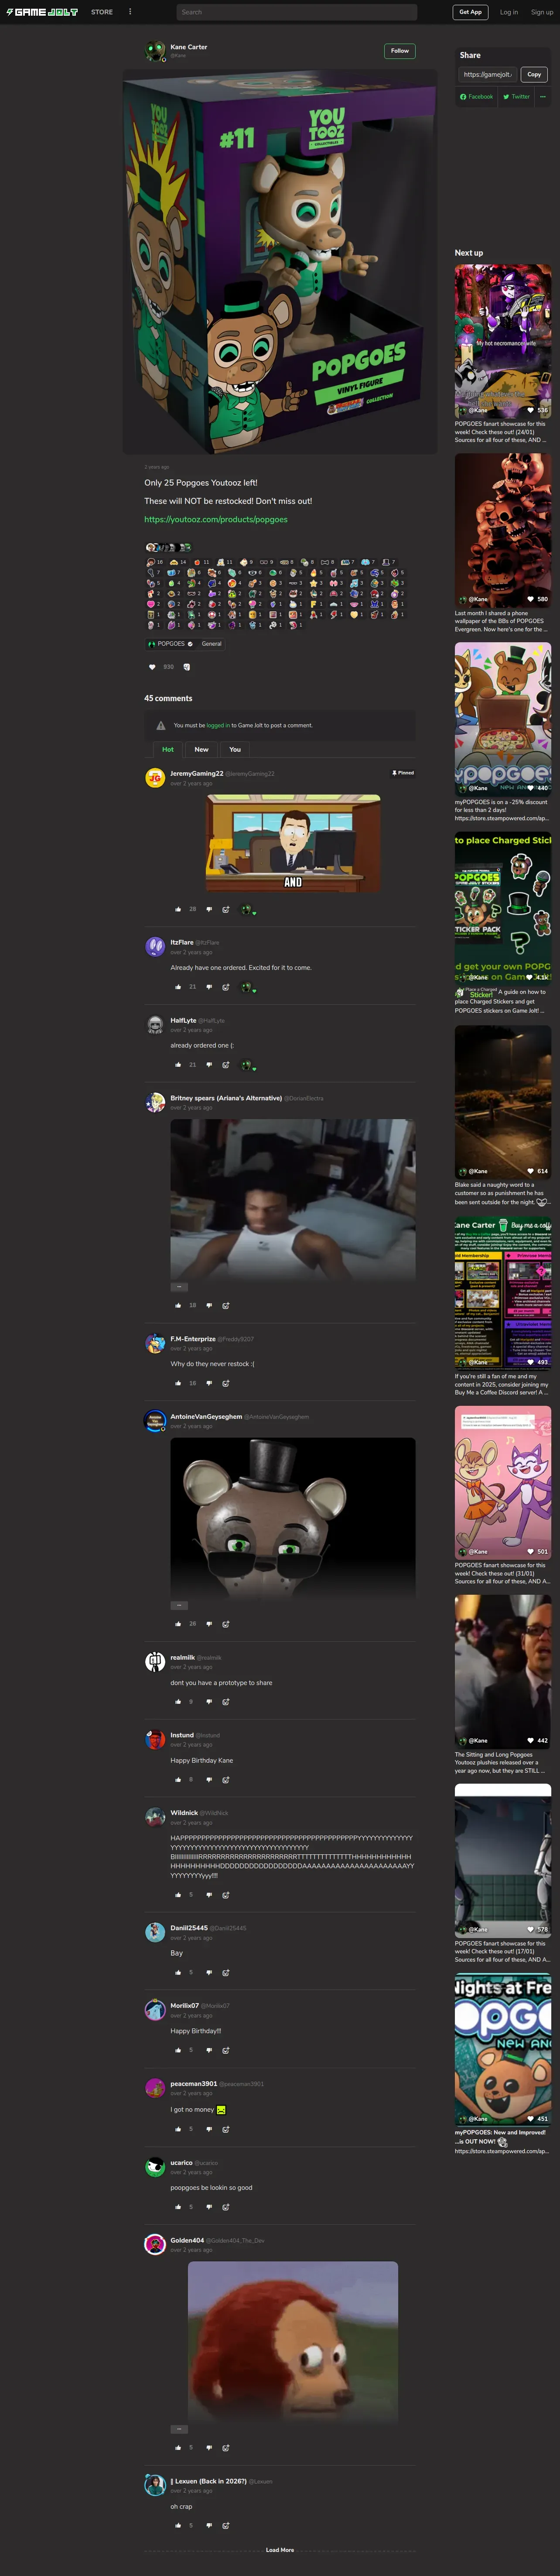Click the Log in link

coord(509,12)
